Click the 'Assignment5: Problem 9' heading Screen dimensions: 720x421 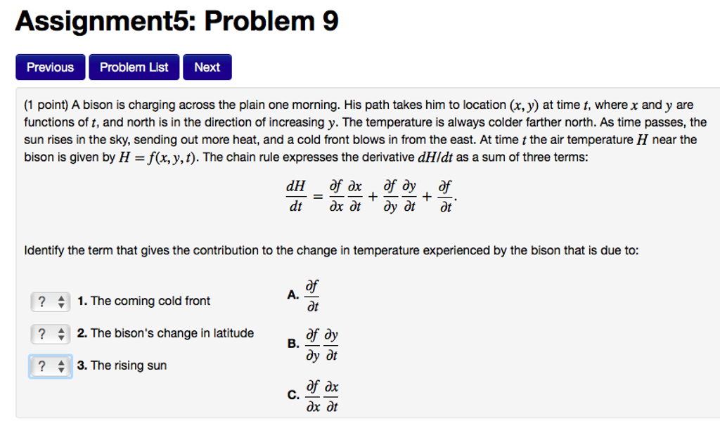pyautogui.click(x=176, y=21)
